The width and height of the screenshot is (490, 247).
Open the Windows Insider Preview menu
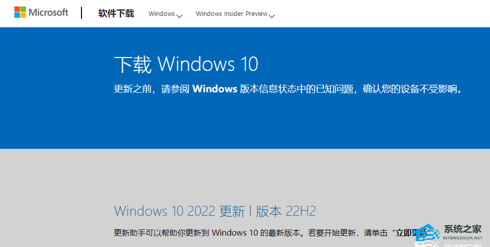(232, 14)
